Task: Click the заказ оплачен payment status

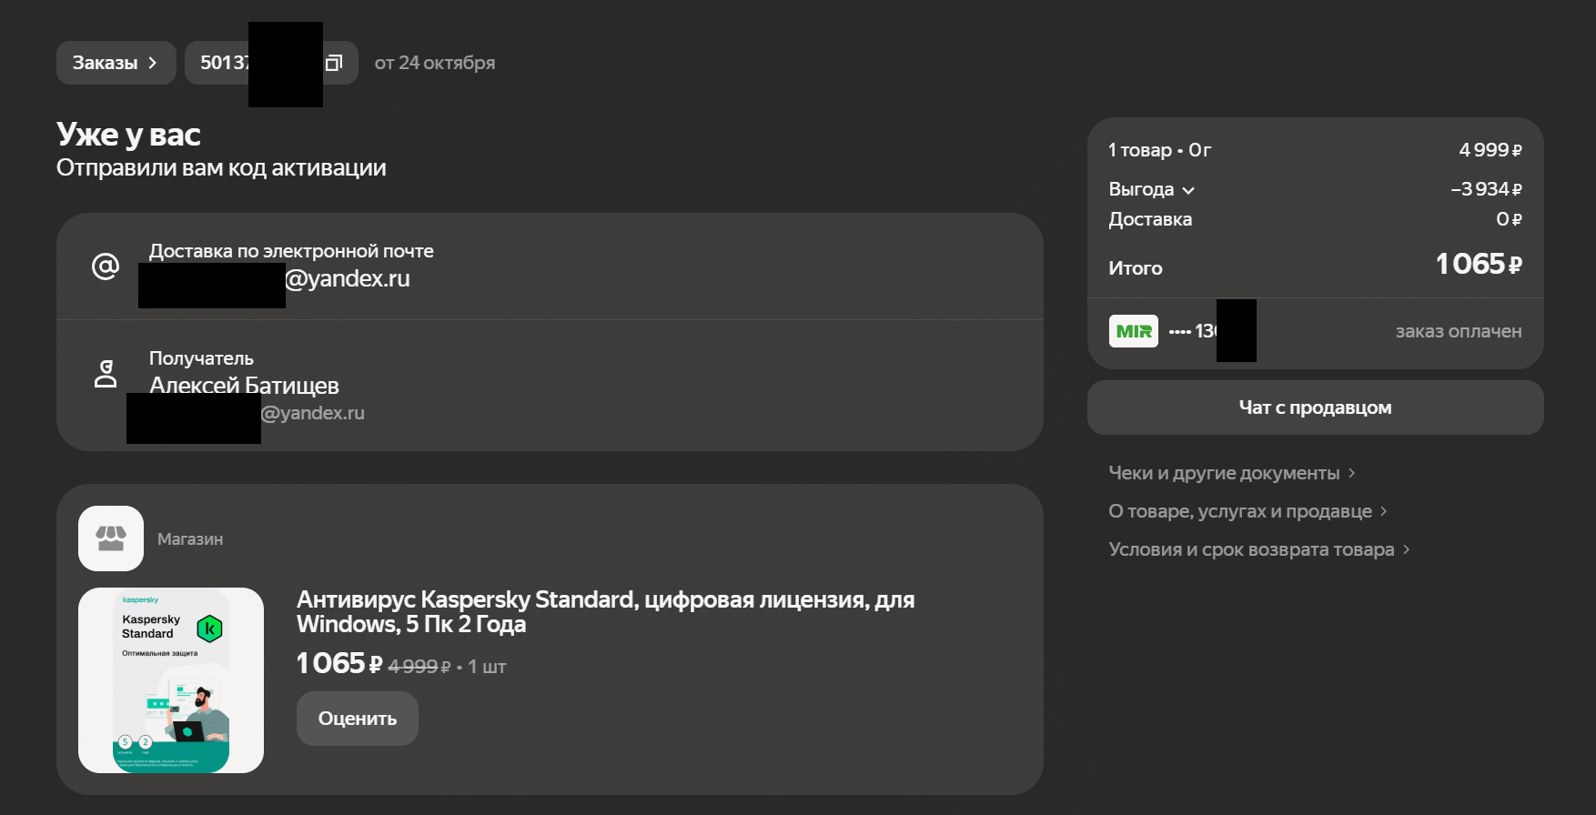Action: pos(1458,331)
